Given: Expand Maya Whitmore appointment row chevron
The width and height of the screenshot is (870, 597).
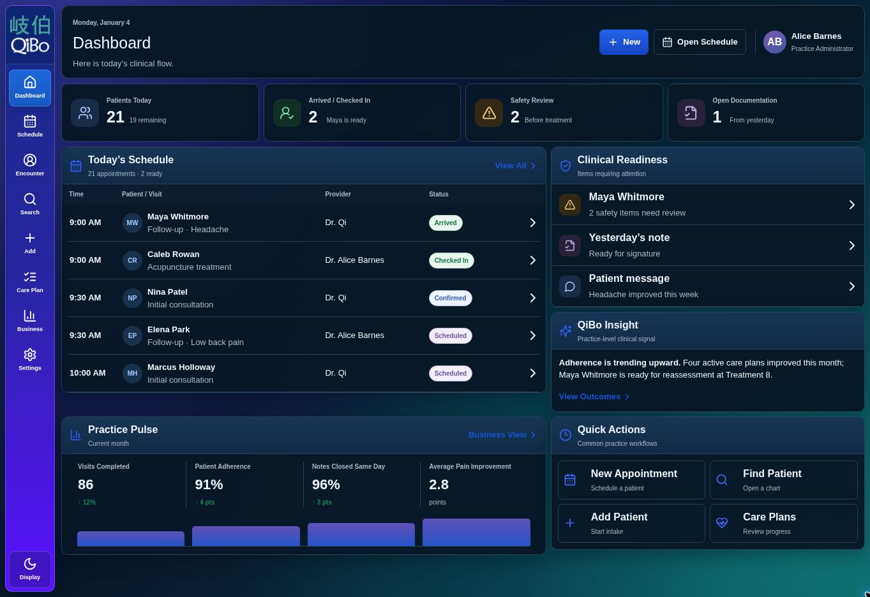Looking at the screenshot, I should click(532, 223).
